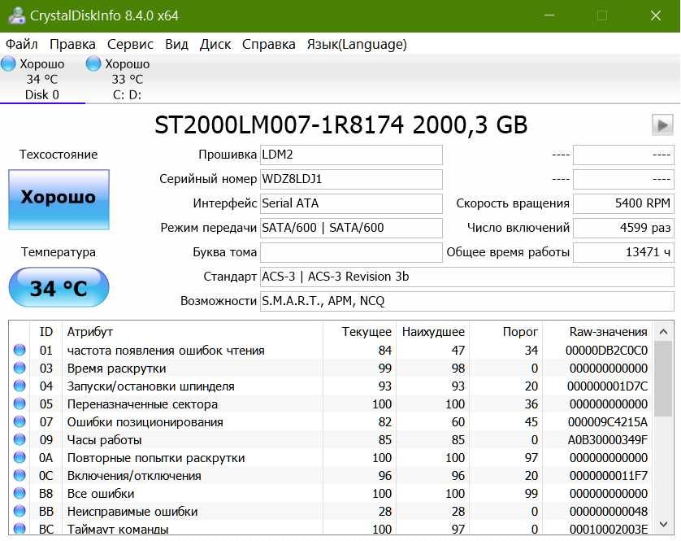Screen dimensions: 681x541
Task: Click the Текущее column header
Action: 360,332
